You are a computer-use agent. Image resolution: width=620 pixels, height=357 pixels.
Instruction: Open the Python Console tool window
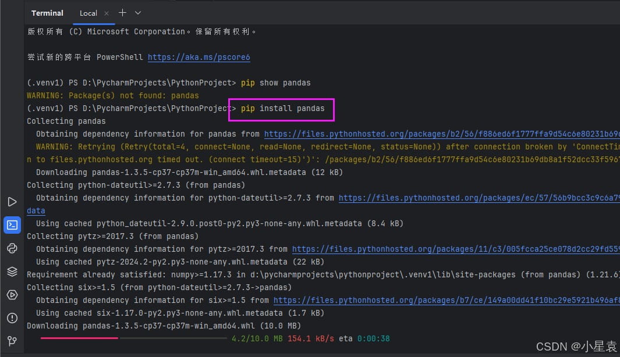12,248
